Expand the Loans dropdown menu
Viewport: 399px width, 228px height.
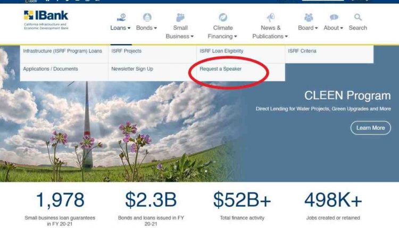tap(120, 28)
